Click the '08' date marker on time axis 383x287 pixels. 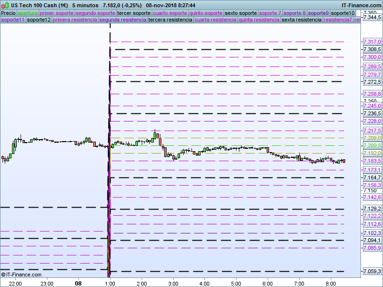78,283
